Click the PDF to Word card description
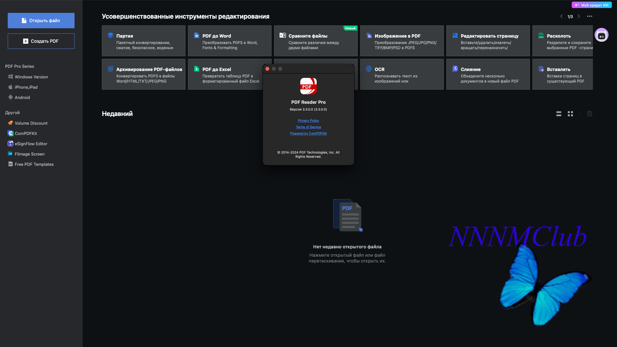 [230, 45]
